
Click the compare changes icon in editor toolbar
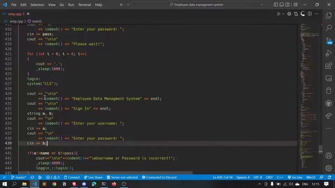tap(296, 14)
